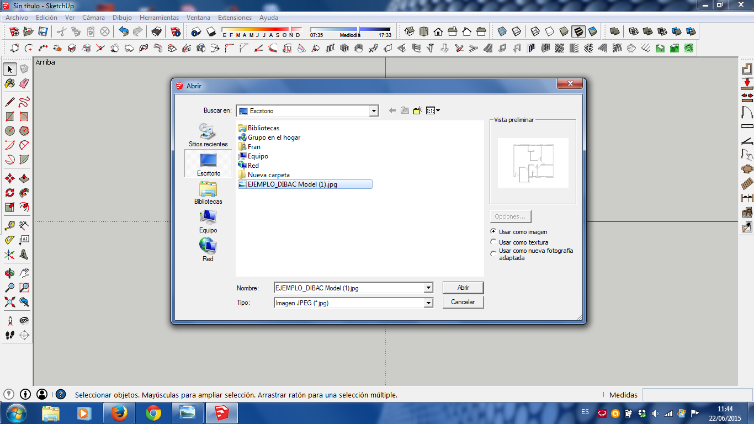Open Model Info icon in top toolbar
Screen dimensions: 754x424
point(176,31)
